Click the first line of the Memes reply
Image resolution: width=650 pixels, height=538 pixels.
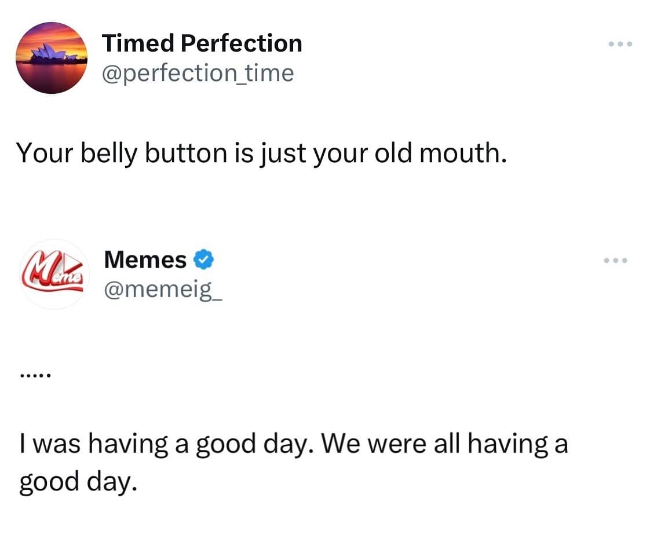click(x=293, y=445)
